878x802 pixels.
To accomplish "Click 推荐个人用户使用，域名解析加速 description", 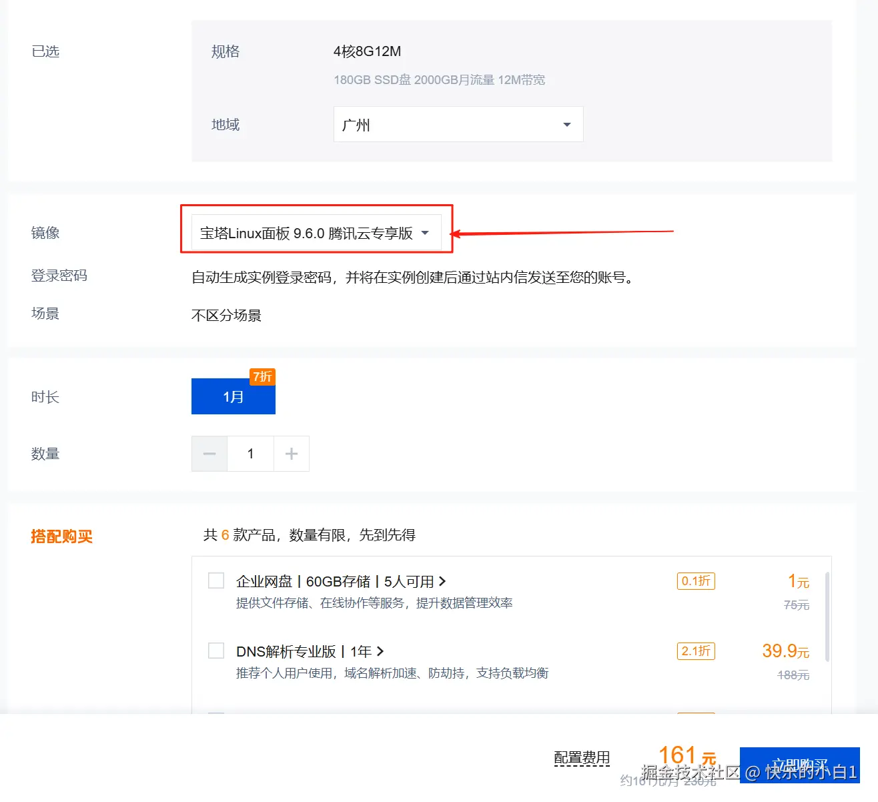I will [x=392, y=673].
